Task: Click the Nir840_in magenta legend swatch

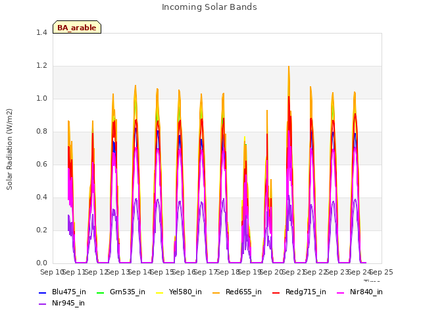Action: (341, 292)
